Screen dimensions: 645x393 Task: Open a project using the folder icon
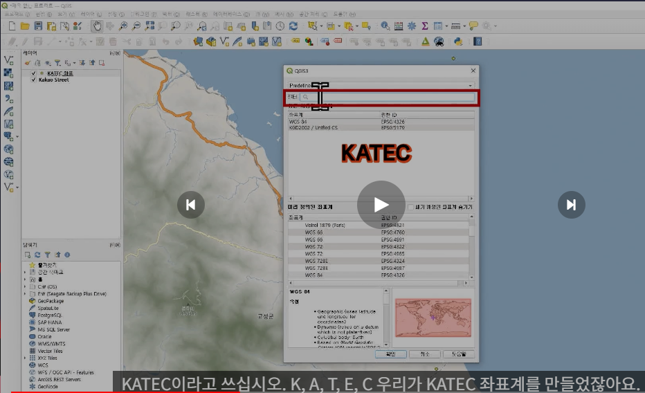pyautogui.click(x=25, y=26)
